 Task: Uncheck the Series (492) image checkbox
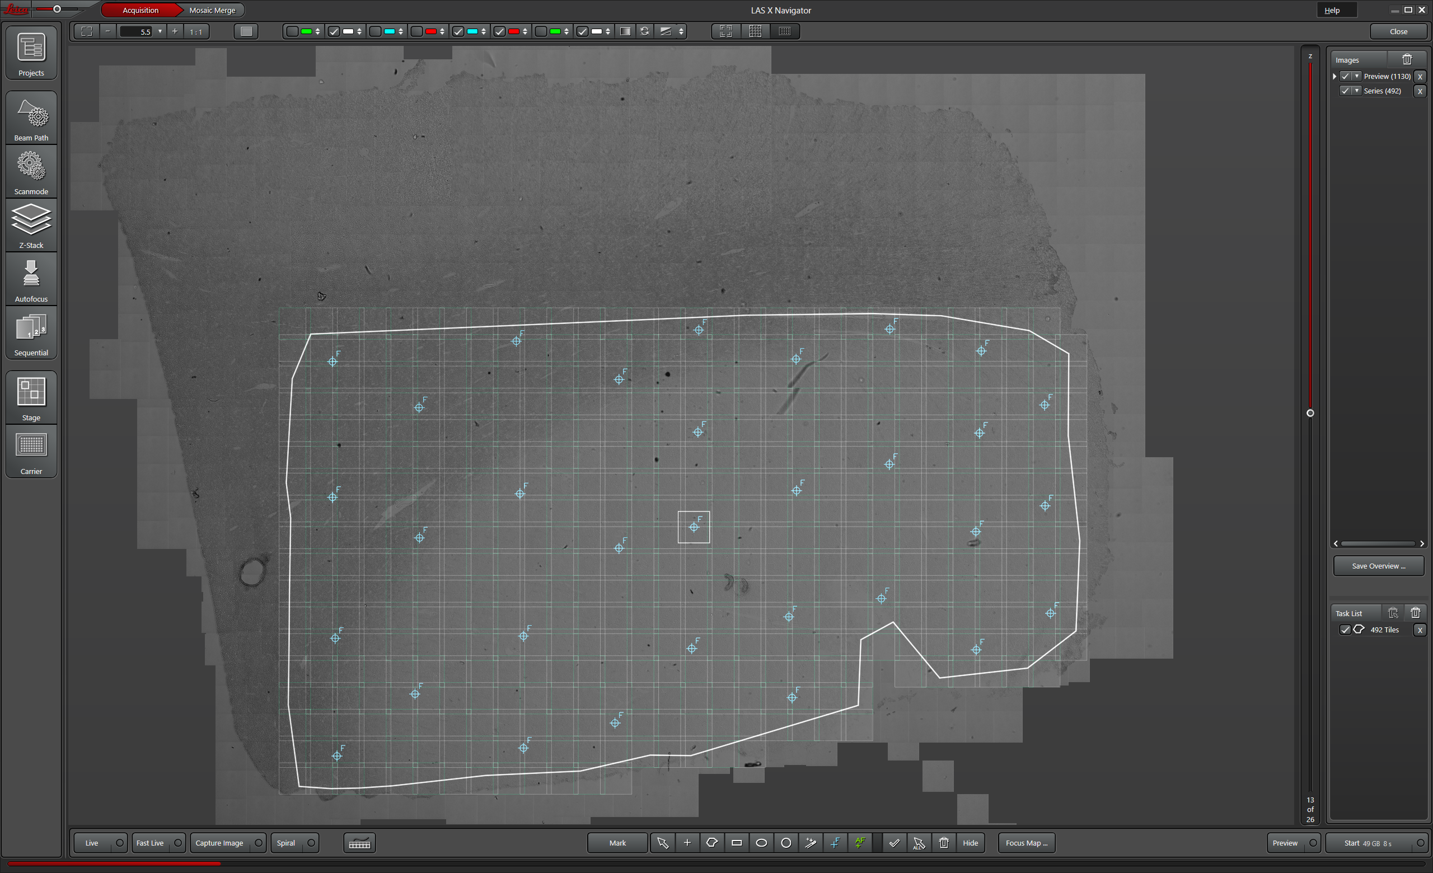pos(1345,91)
